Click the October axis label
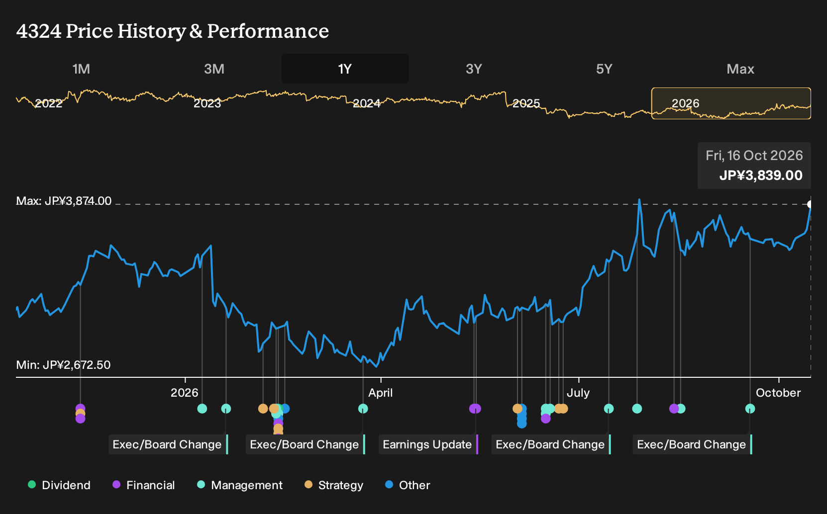 (778, 393)
